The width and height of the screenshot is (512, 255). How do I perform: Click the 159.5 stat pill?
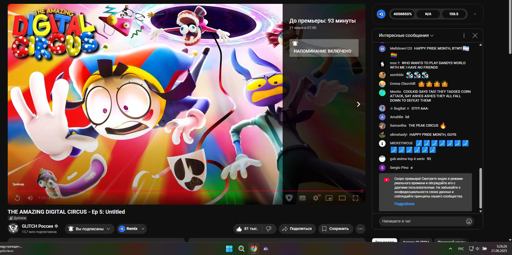coord(454,14)
